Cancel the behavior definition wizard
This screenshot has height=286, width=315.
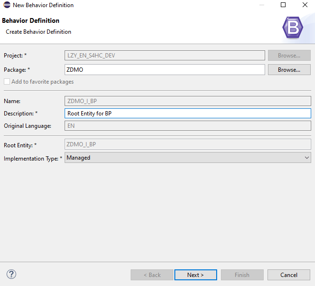(x=288, y=275)
